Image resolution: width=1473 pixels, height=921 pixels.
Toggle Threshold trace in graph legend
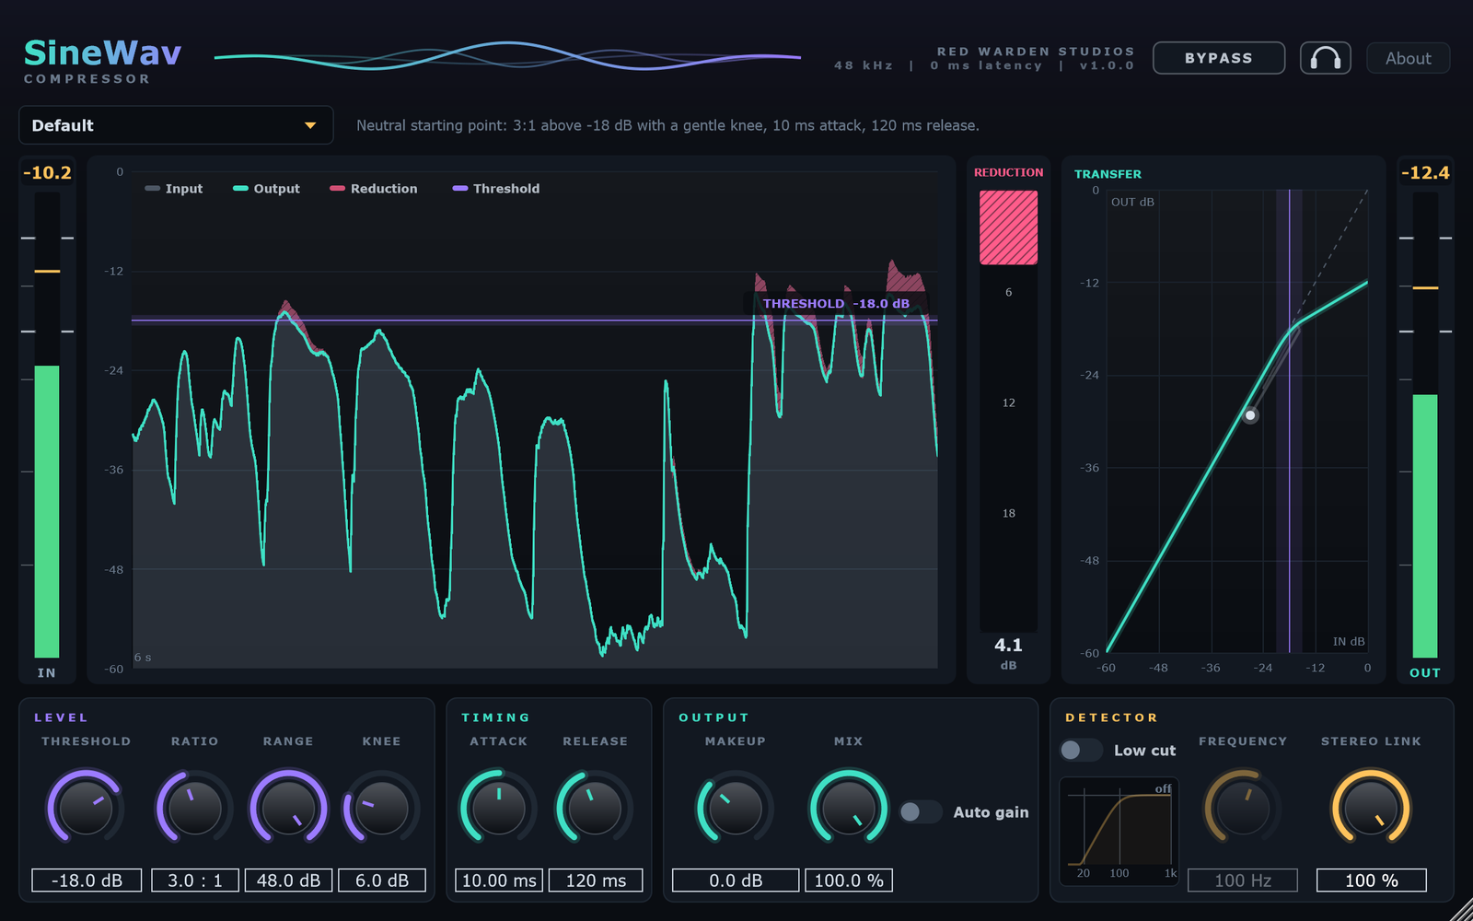pos(495,189)
